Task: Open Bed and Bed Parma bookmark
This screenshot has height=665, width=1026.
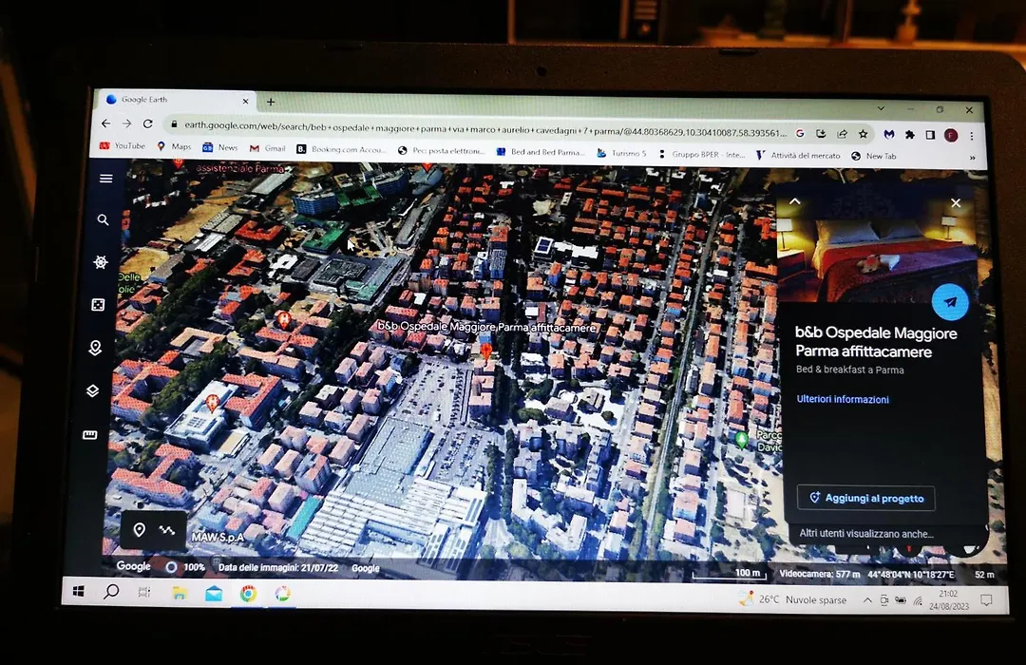Action: pyautogui.click(x=541, y=152)
